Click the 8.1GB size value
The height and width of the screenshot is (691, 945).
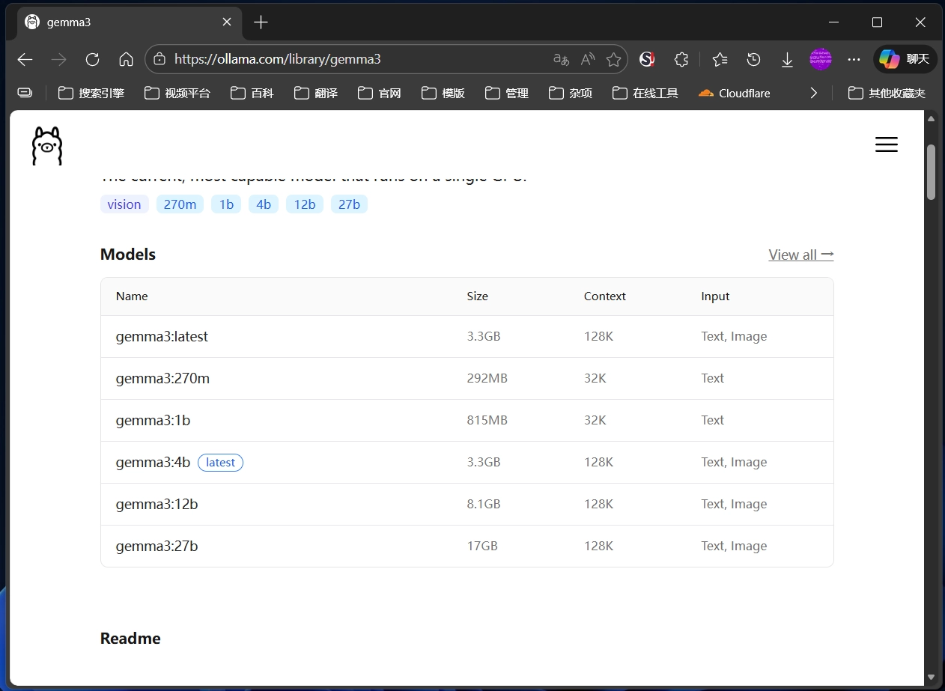pos(483,505)
